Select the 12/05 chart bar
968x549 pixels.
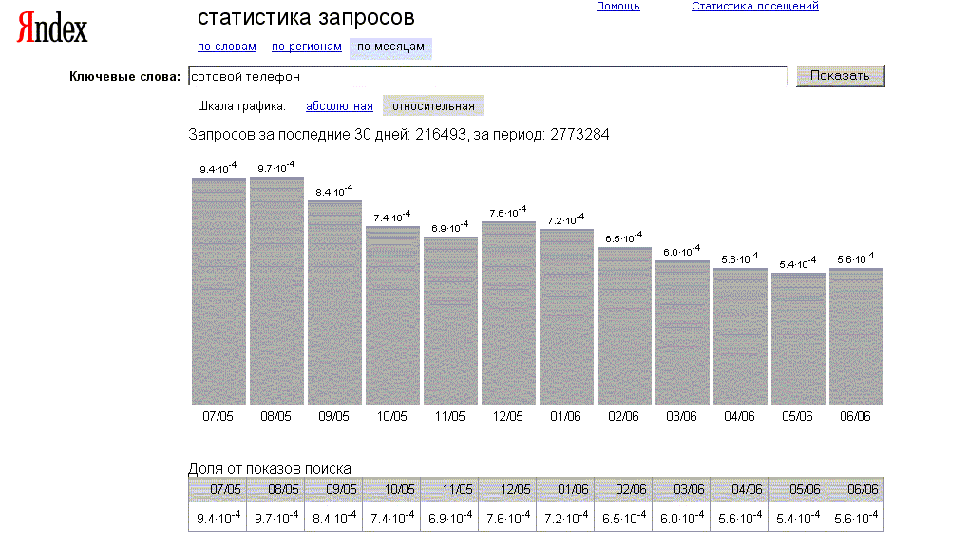(508, 312)
